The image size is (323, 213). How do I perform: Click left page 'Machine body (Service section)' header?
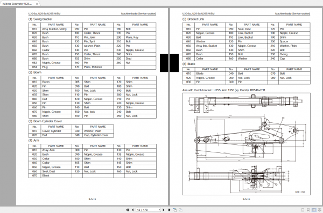(x=138, y=13)
